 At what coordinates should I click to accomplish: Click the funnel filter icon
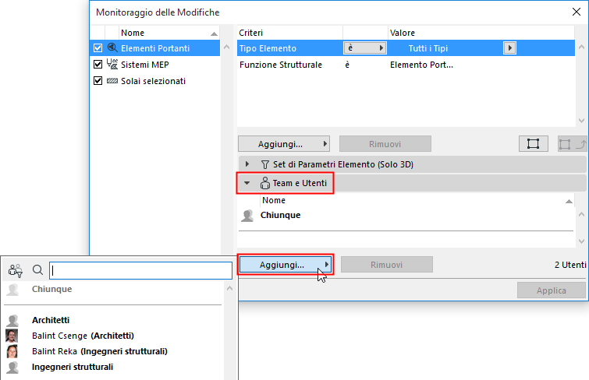pyautogui.click(x=264, y=164)
